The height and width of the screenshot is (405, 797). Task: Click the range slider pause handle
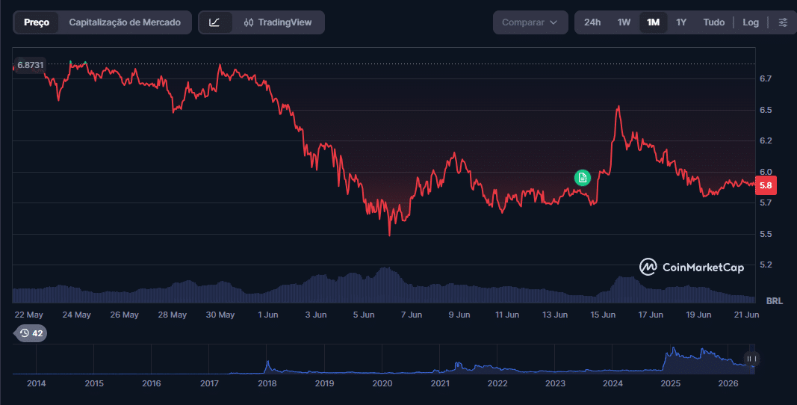click(751, 359)
